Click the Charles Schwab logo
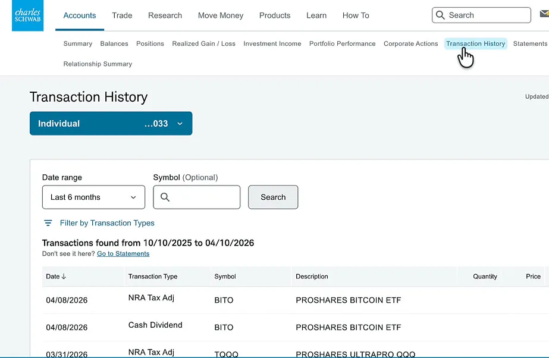 point(28,15)
